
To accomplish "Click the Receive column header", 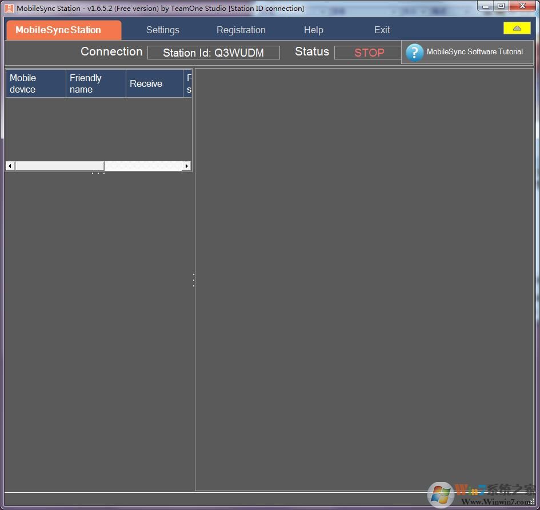I will tap(154, 83).
